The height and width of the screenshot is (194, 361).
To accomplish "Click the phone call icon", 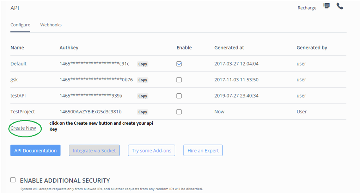I will (x=340, y=6).
